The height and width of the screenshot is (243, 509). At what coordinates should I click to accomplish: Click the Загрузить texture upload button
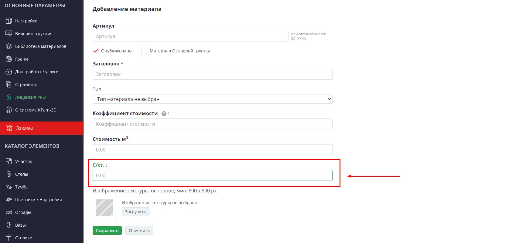point(135,212)
